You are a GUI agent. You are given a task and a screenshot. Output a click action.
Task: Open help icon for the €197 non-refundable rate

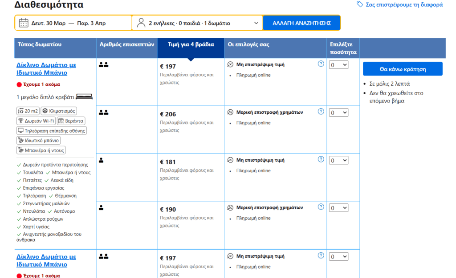(x=321, y=64)
